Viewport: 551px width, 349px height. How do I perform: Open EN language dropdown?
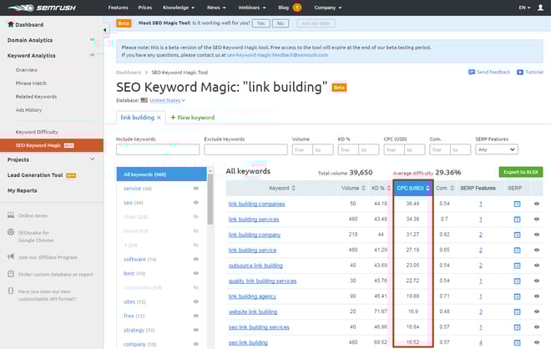[x=524, y=8]
